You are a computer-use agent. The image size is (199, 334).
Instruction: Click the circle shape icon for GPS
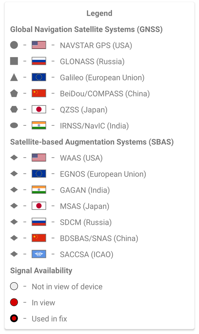coord(14,45)
